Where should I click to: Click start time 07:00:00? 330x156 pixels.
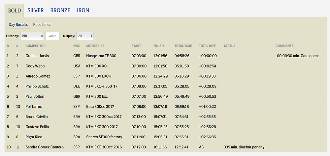point(139,66)
